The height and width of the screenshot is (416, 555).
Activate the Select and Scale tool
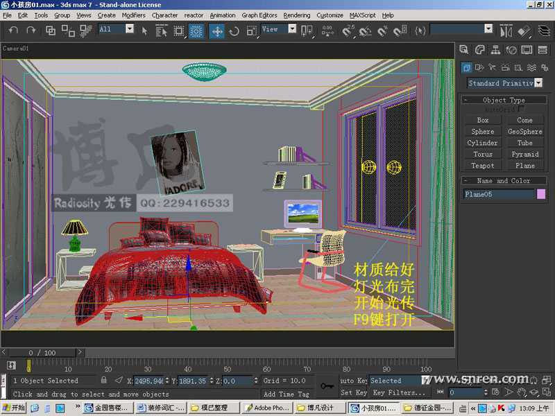[251, 31]
